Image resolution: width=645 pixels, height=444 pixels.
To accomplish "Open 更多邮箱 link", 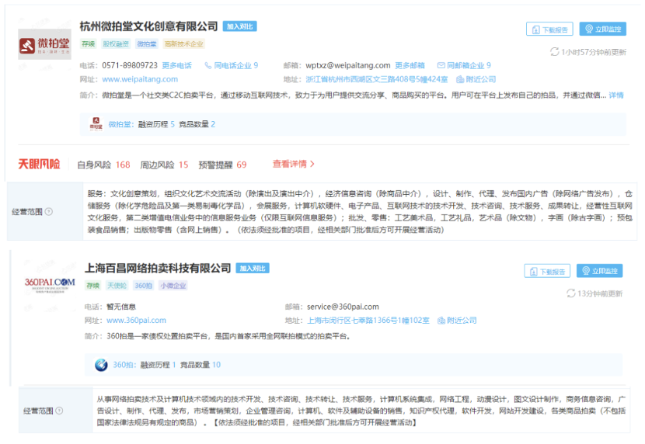I will click(x=410, y=65).
